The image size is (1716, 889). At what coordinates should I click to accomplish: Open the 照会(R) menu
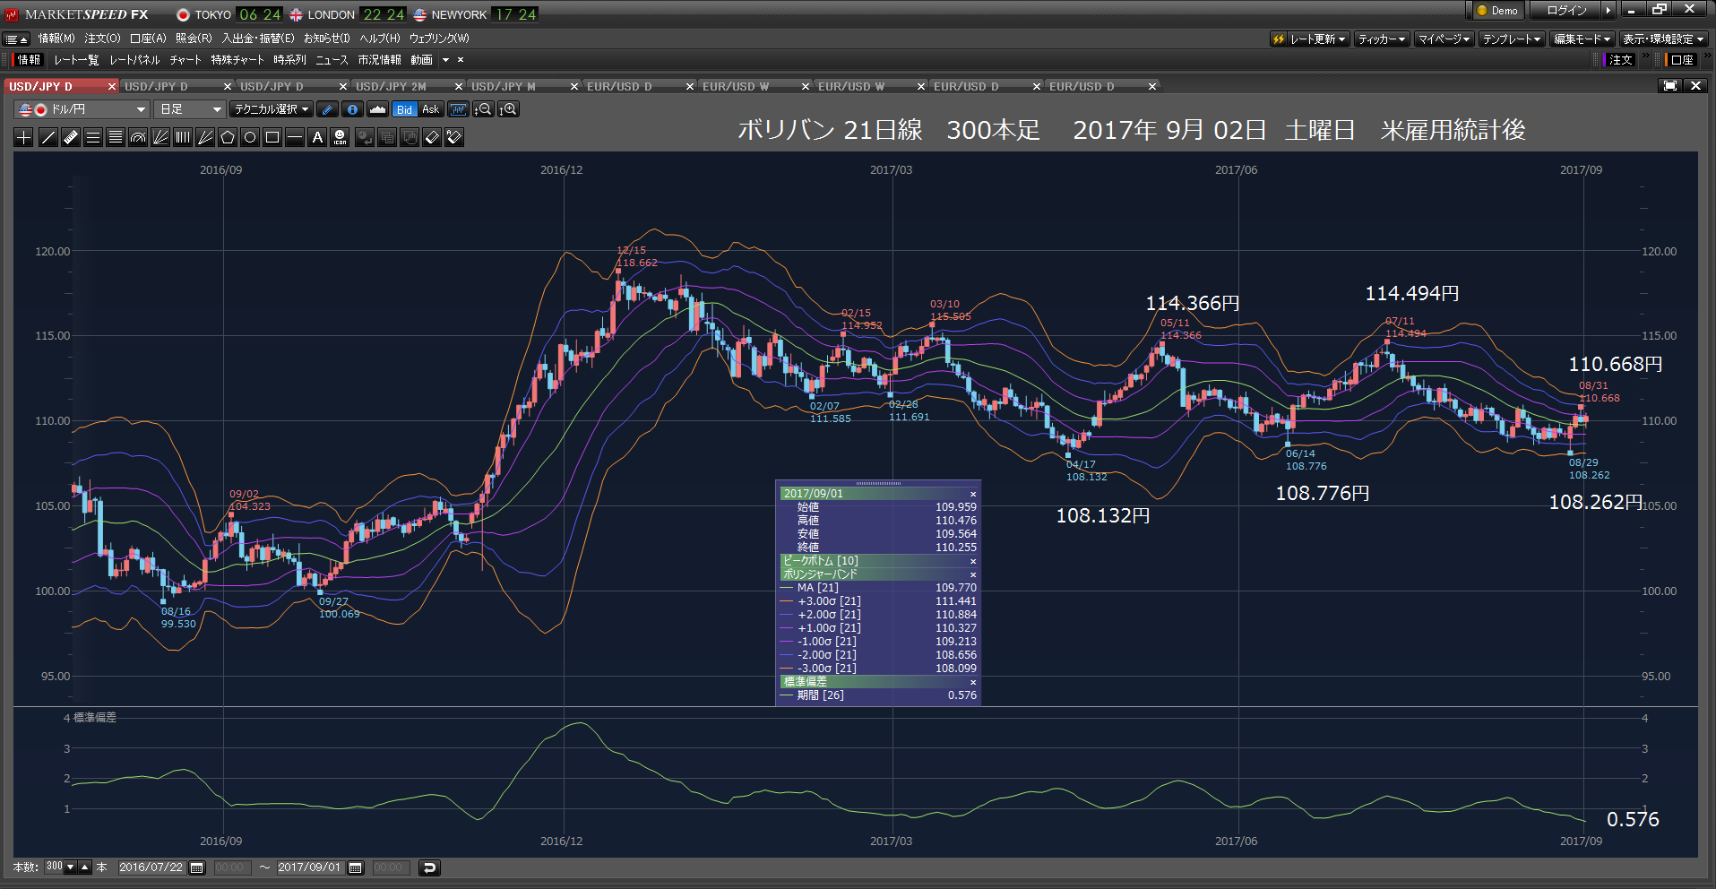click(194, 39)
